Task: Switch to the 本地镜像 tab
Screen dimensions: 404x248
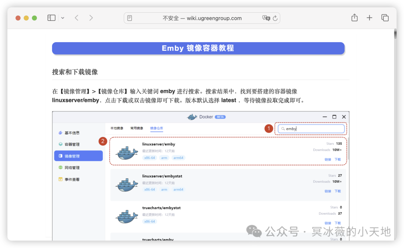Action: click(x=117, y=128)
